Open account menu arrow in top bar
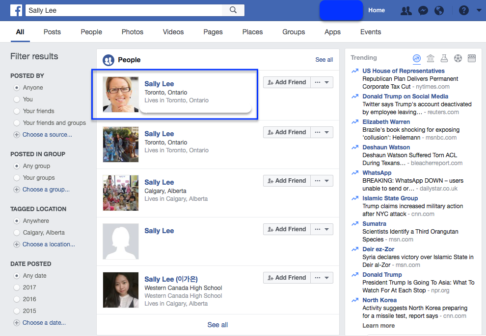Viewport: 486px width, 336px height. coord(479,10)
